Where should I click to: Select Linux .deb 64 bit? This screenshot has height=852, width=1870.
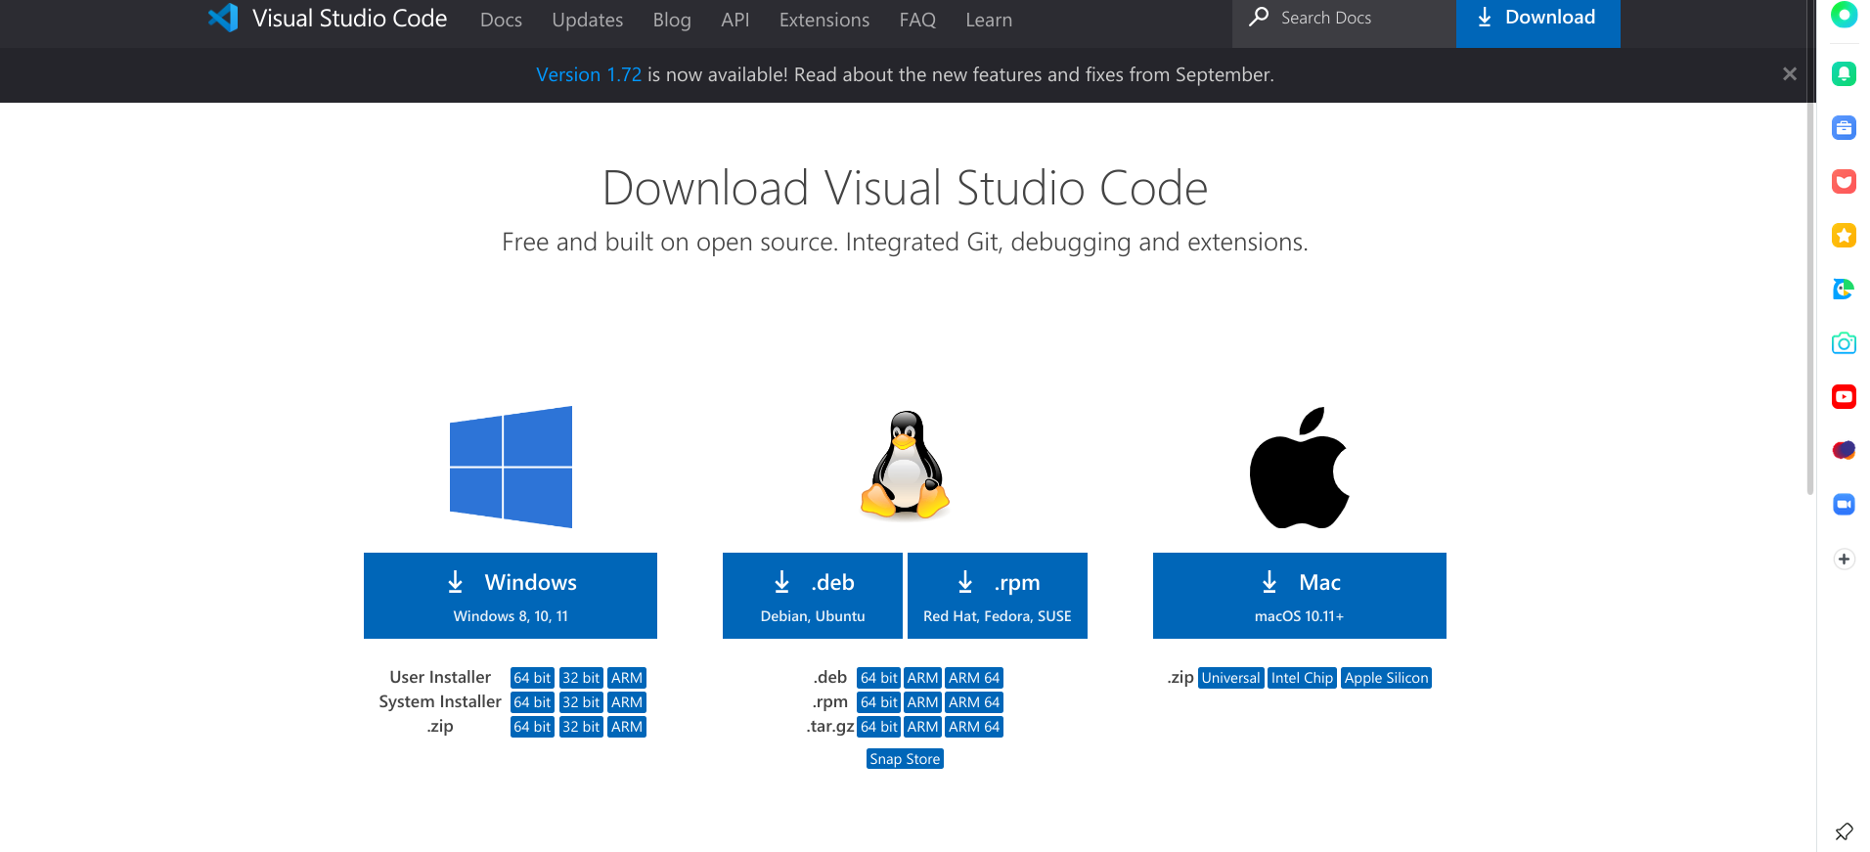click(878, 678)
